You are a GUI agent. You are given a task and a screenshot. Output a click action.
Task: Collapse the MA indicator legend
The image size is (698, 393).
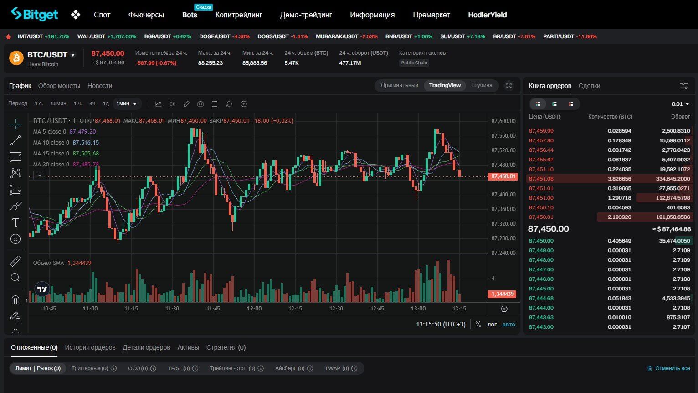(x=40, y=176)
